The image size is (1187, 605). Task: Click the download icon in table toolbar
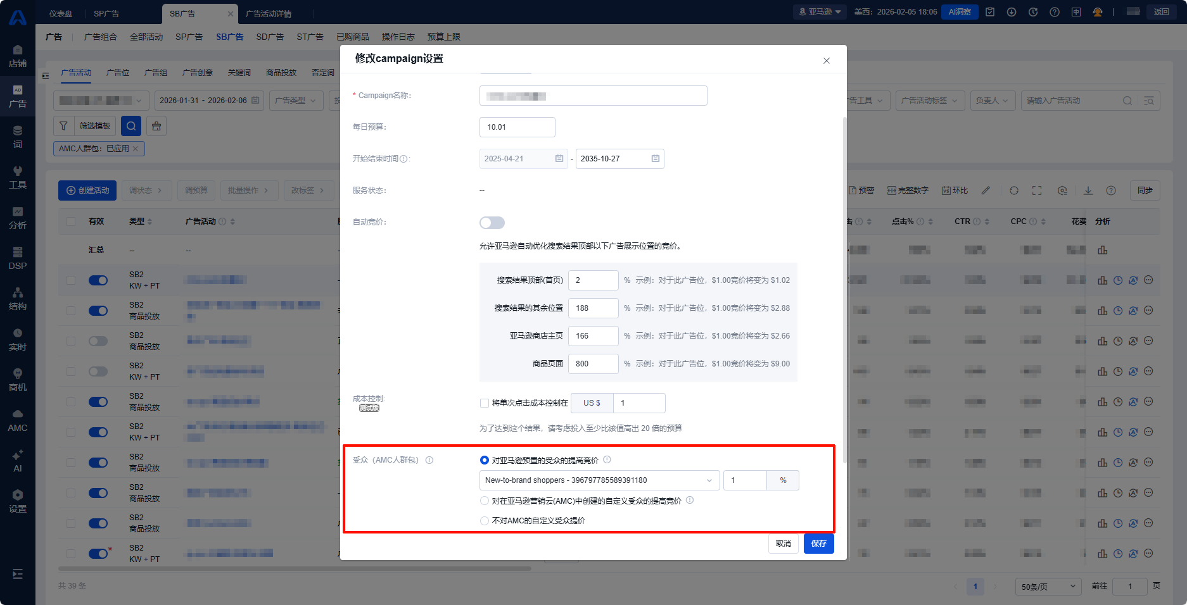[1088, 190]
